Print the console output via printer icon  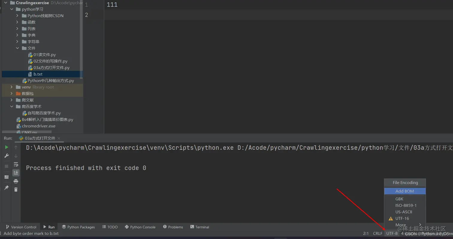point(16,181)
